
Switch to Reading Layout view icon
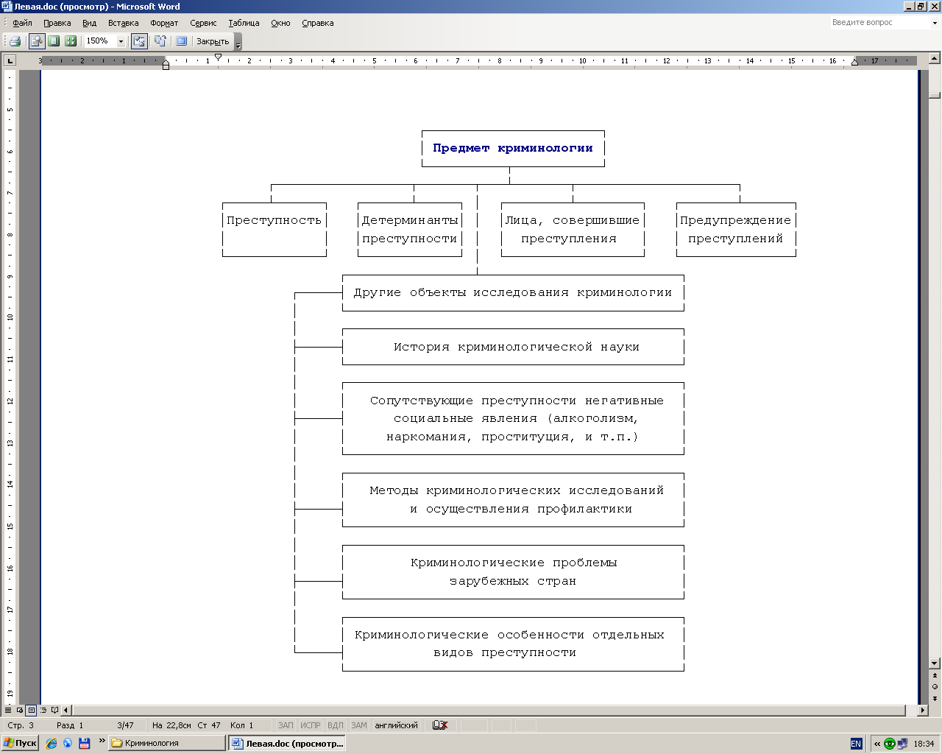tap(54, 710)
